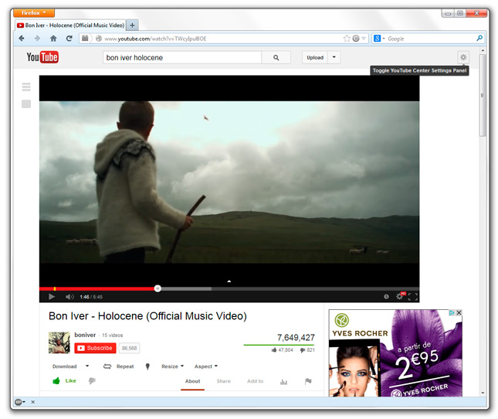Open the Aspect dropdown
498x419 pixels.
[206, 366]
